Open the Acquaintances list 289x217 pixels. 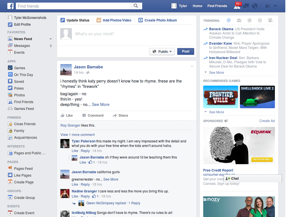(25, 138)
